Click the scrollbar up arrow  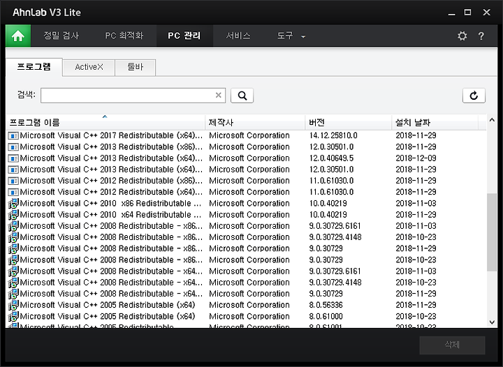point(492,120)
